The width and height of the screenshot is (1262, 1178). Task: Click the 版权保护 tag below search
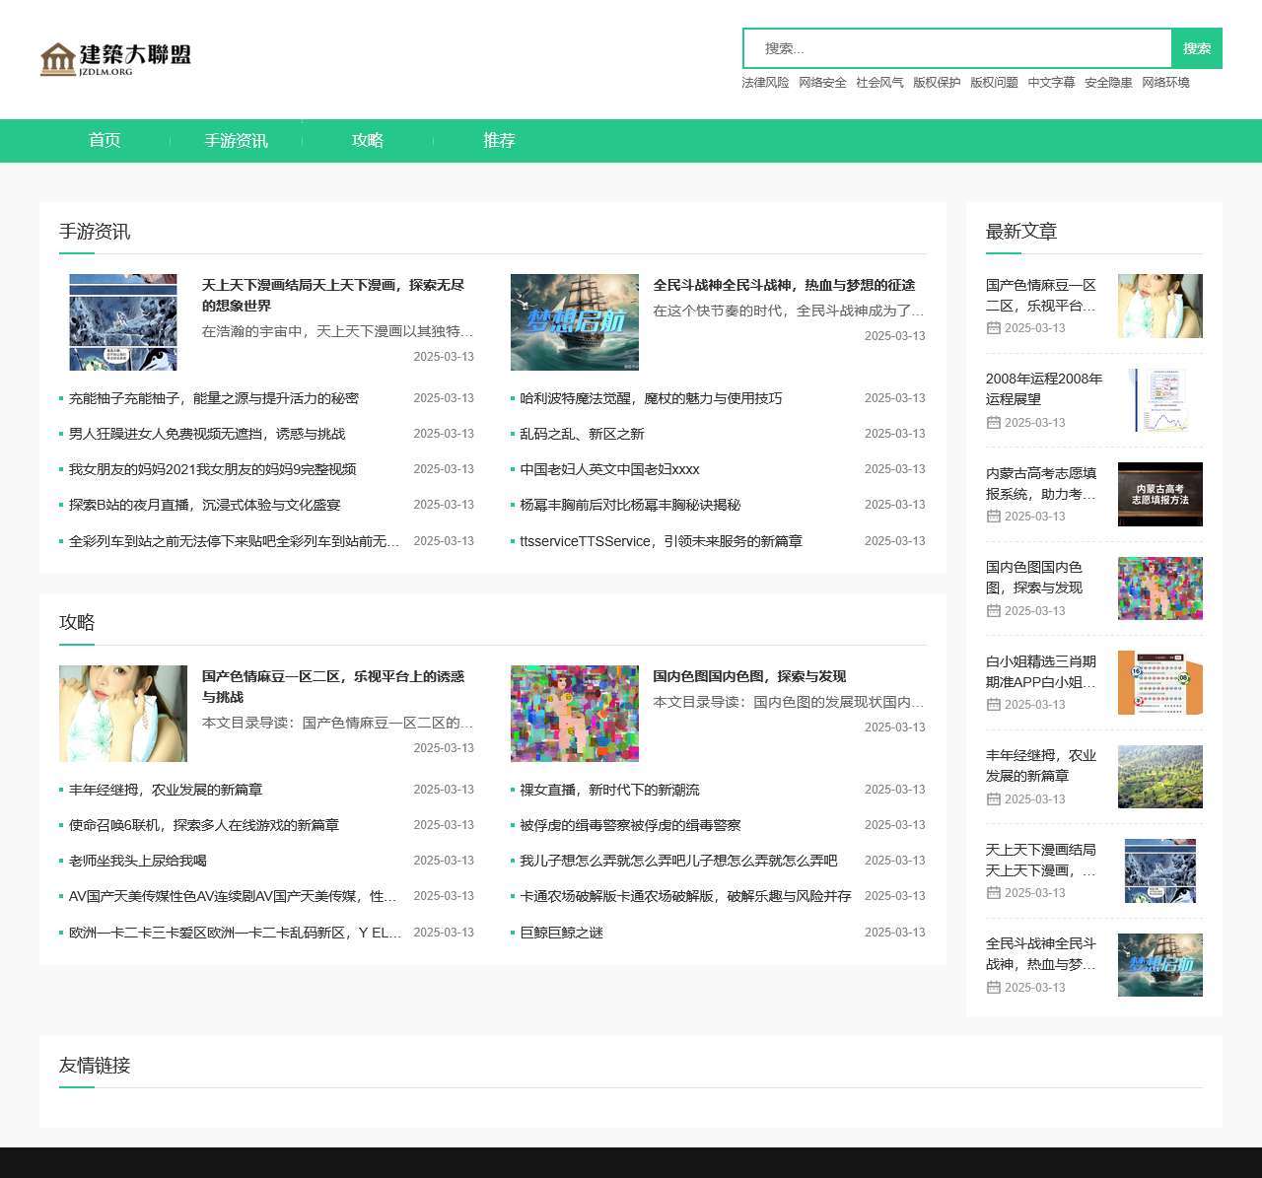pyautogui.click(x=937, y=83)
